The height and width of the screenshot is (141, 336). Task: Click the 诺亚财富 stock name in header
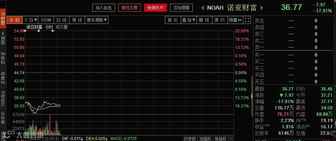pyautogui.click(x=242, y=8)
